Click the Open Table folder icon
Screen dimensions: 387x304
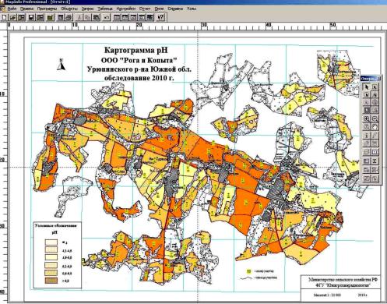pos(12,17)
